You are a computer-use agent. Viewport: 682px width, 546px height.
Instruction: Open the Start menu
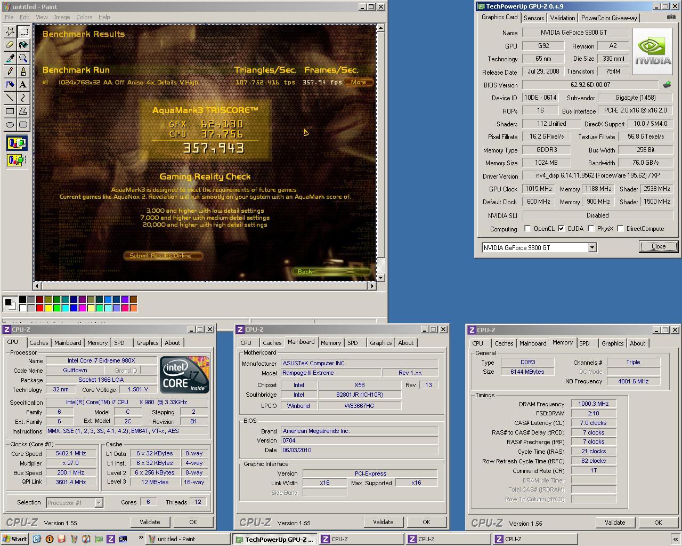[x=14, y=539]
